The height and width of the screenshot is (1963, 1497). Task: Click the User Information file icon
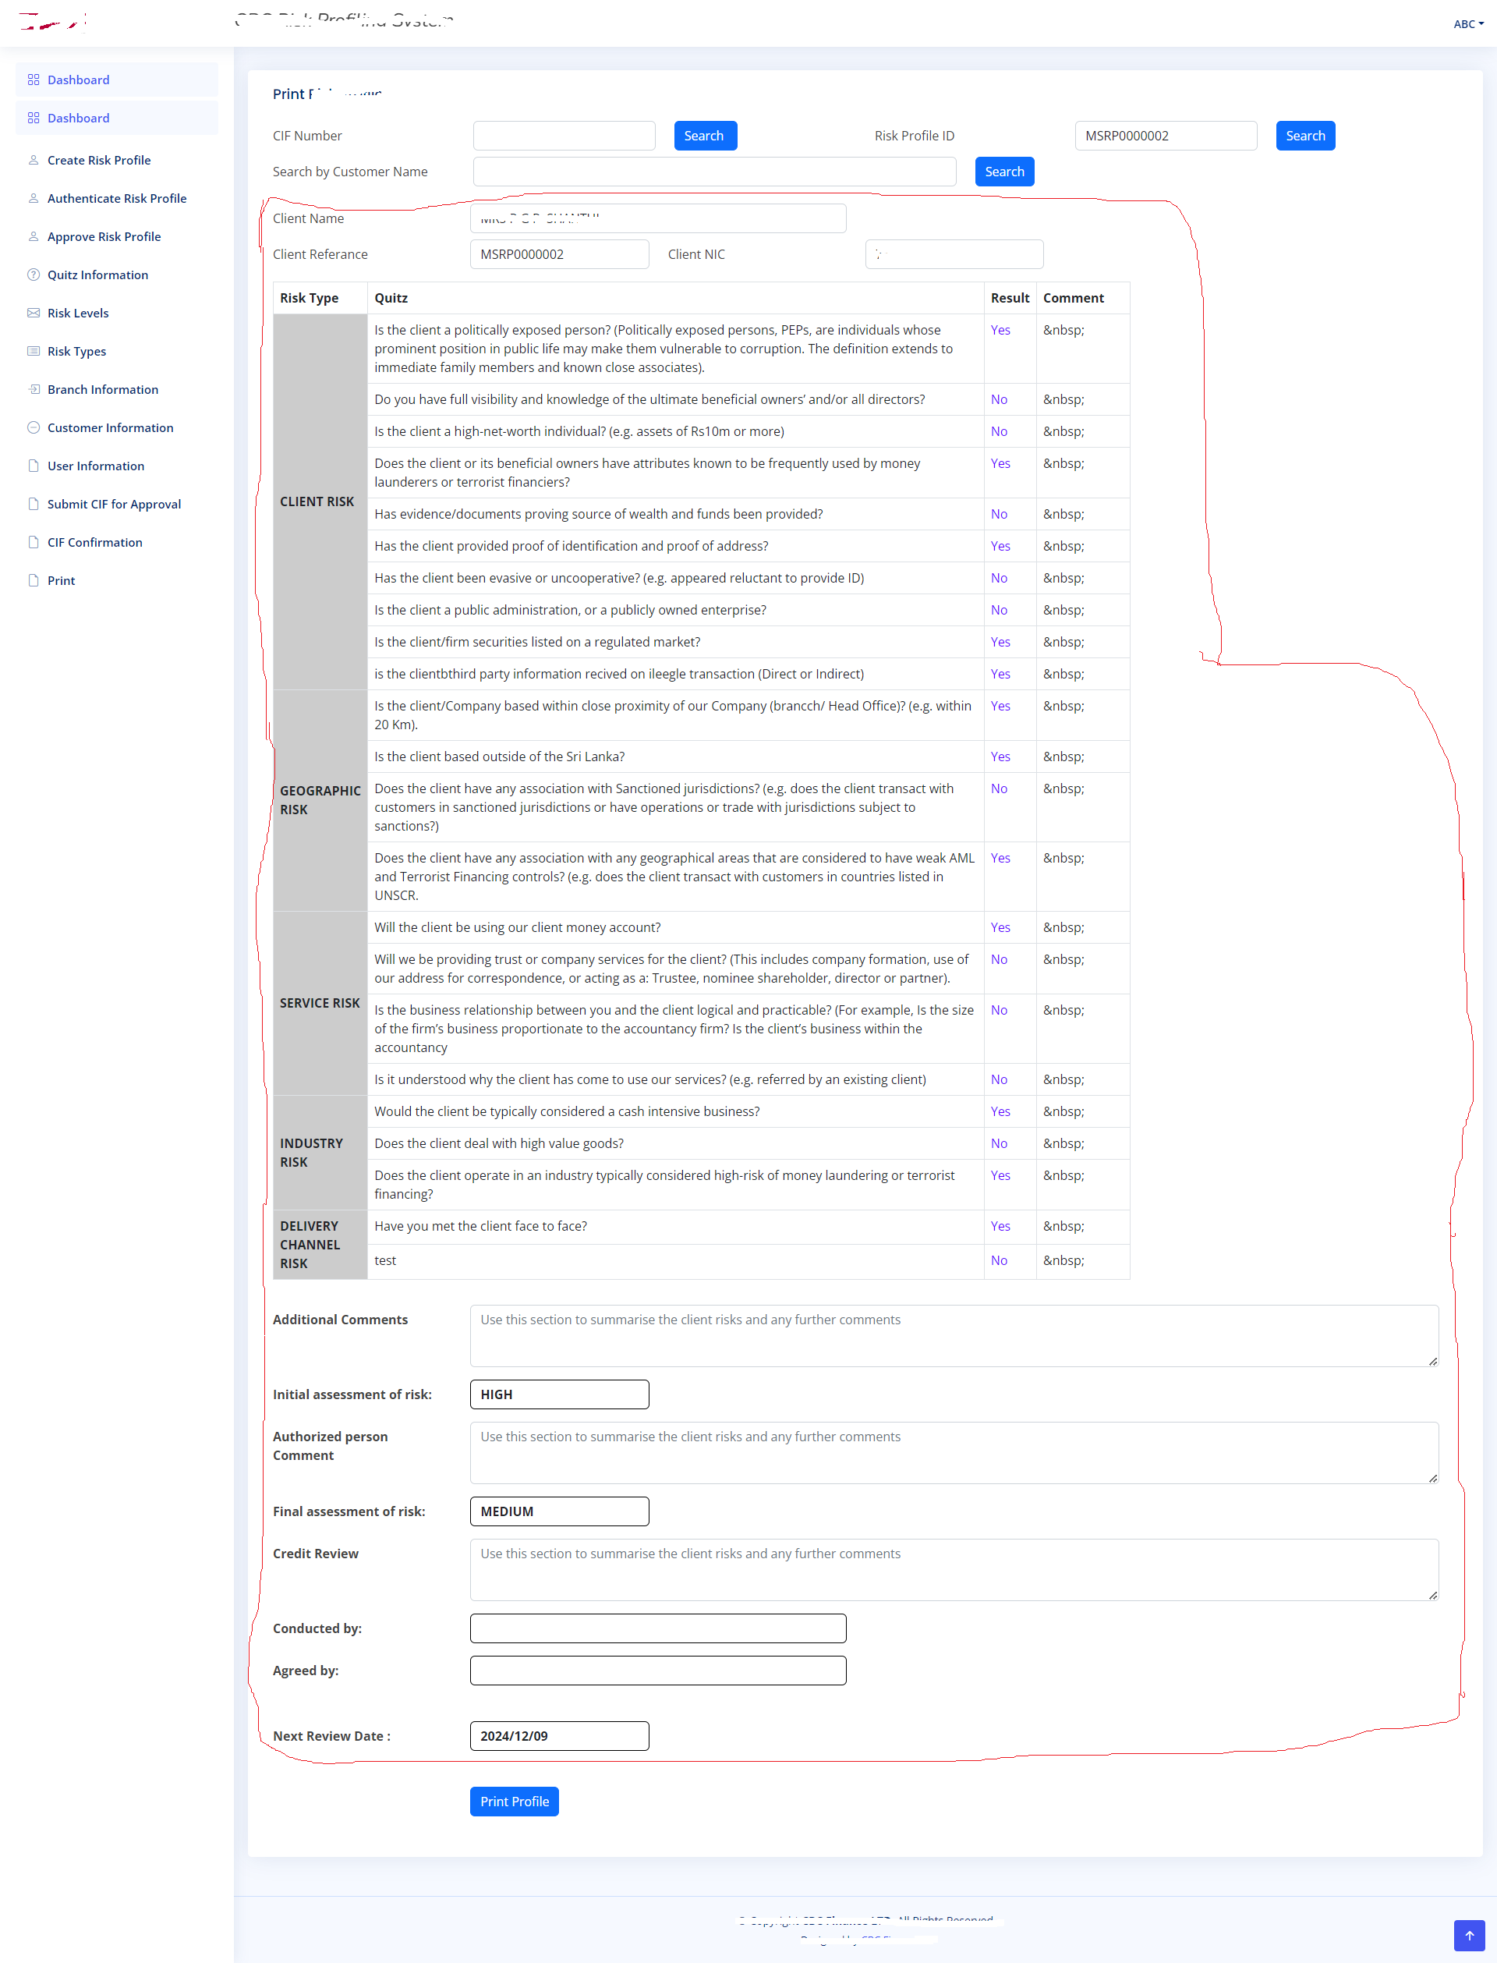[x=34, y=466]
